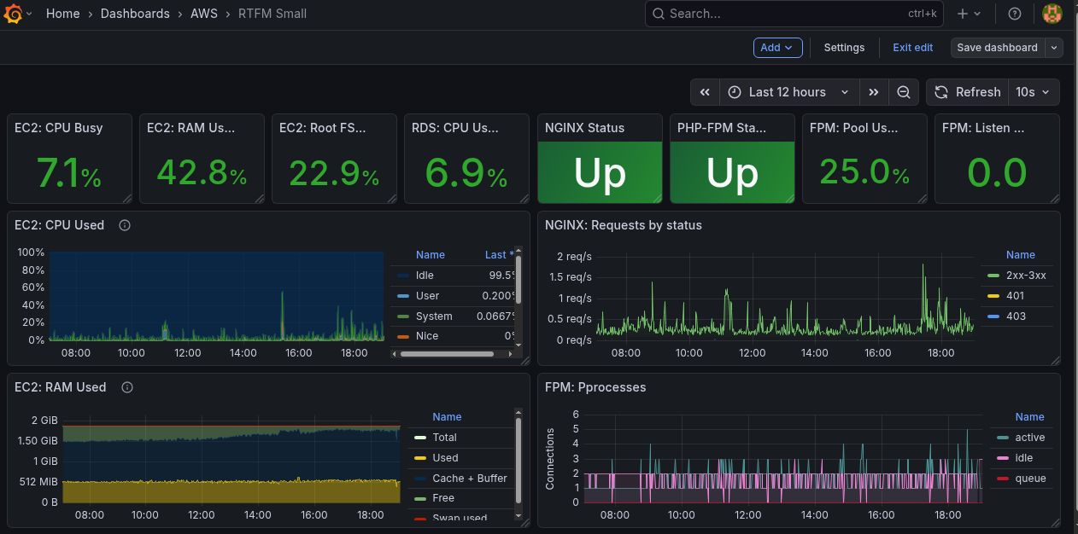Open the Last 12 hours time picker

pyautogui.click(x=788, y=92)
